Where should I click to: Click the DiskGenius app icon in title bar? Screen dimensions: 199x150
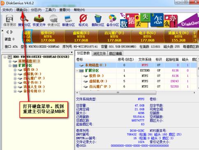tap(2, 3)
